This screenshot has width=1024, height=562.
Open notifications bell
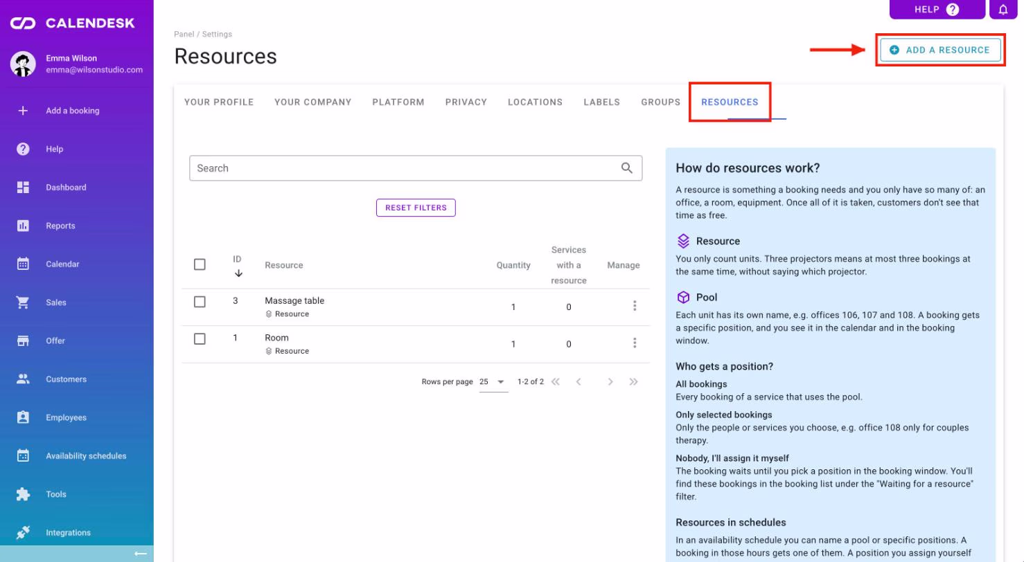point(1003,10)
